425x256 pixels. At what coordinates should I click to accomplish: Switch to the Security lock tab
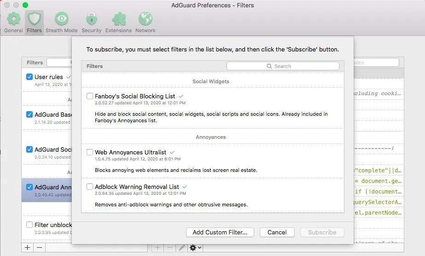[x=91, y=23]
